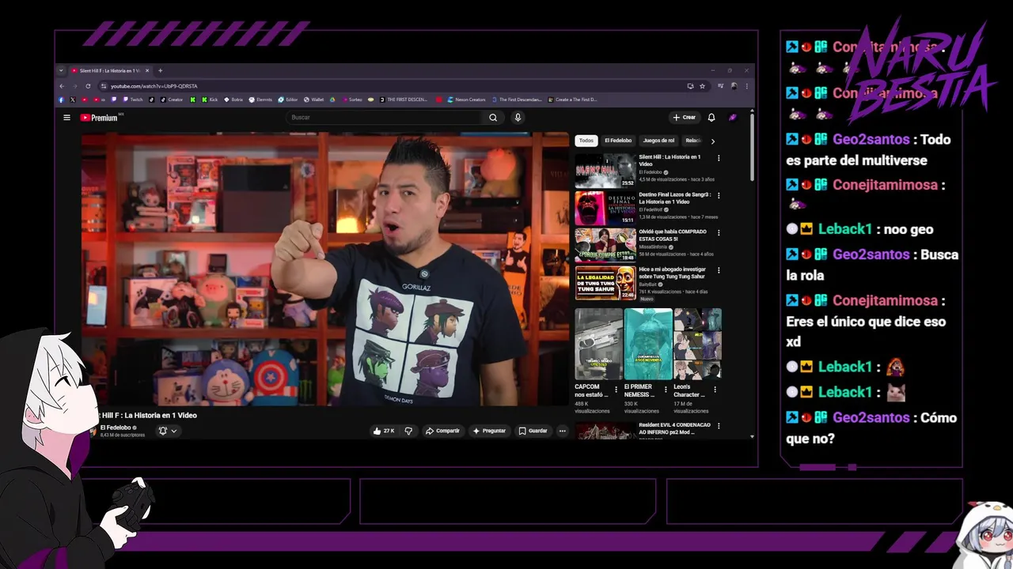This screenshot has width=1013, height=569.
Task: Click the search magnifier button
Action: click(x=493, y=118)
